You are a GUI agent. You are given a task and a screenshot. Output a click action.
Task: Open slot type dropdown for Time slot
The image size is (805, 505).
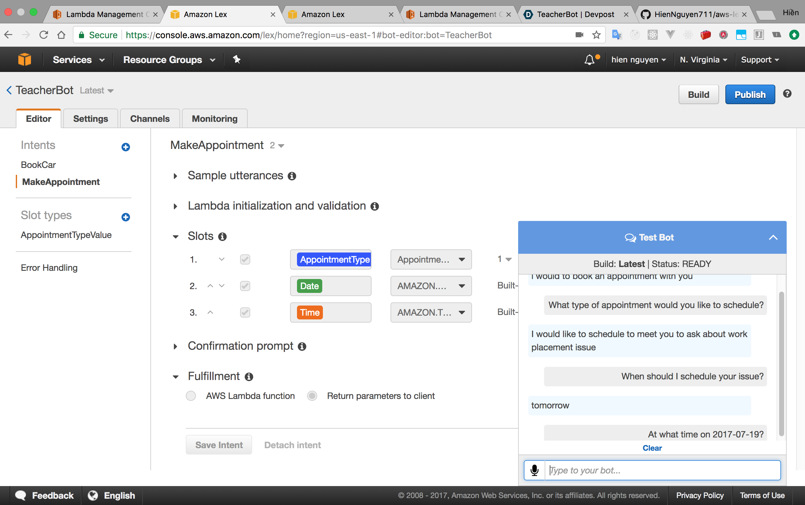point(431,312)
